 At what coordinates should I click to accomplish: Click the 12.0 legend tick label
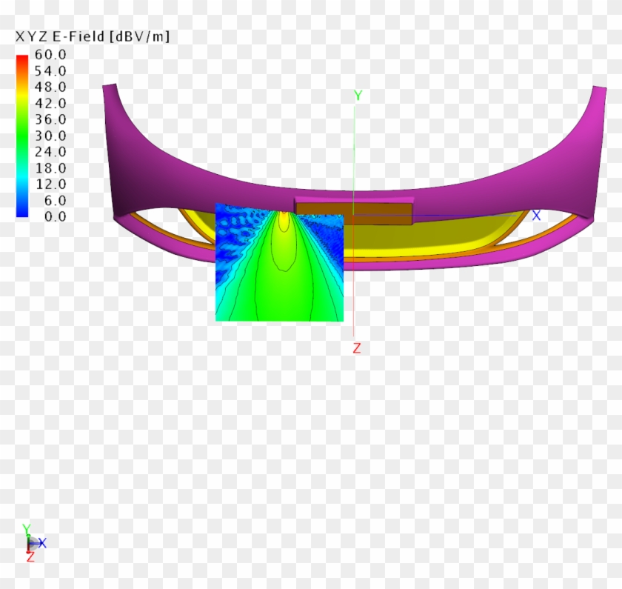pos(51,184)
